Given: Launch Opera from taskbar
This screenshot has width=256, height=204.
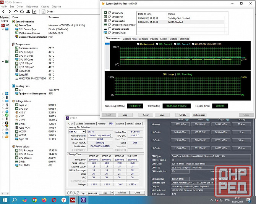Looking at the screenshot, I should 54,200.
